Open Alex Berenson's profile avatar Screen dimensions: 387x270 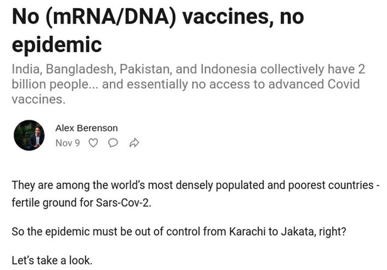(x=29, y=135)
